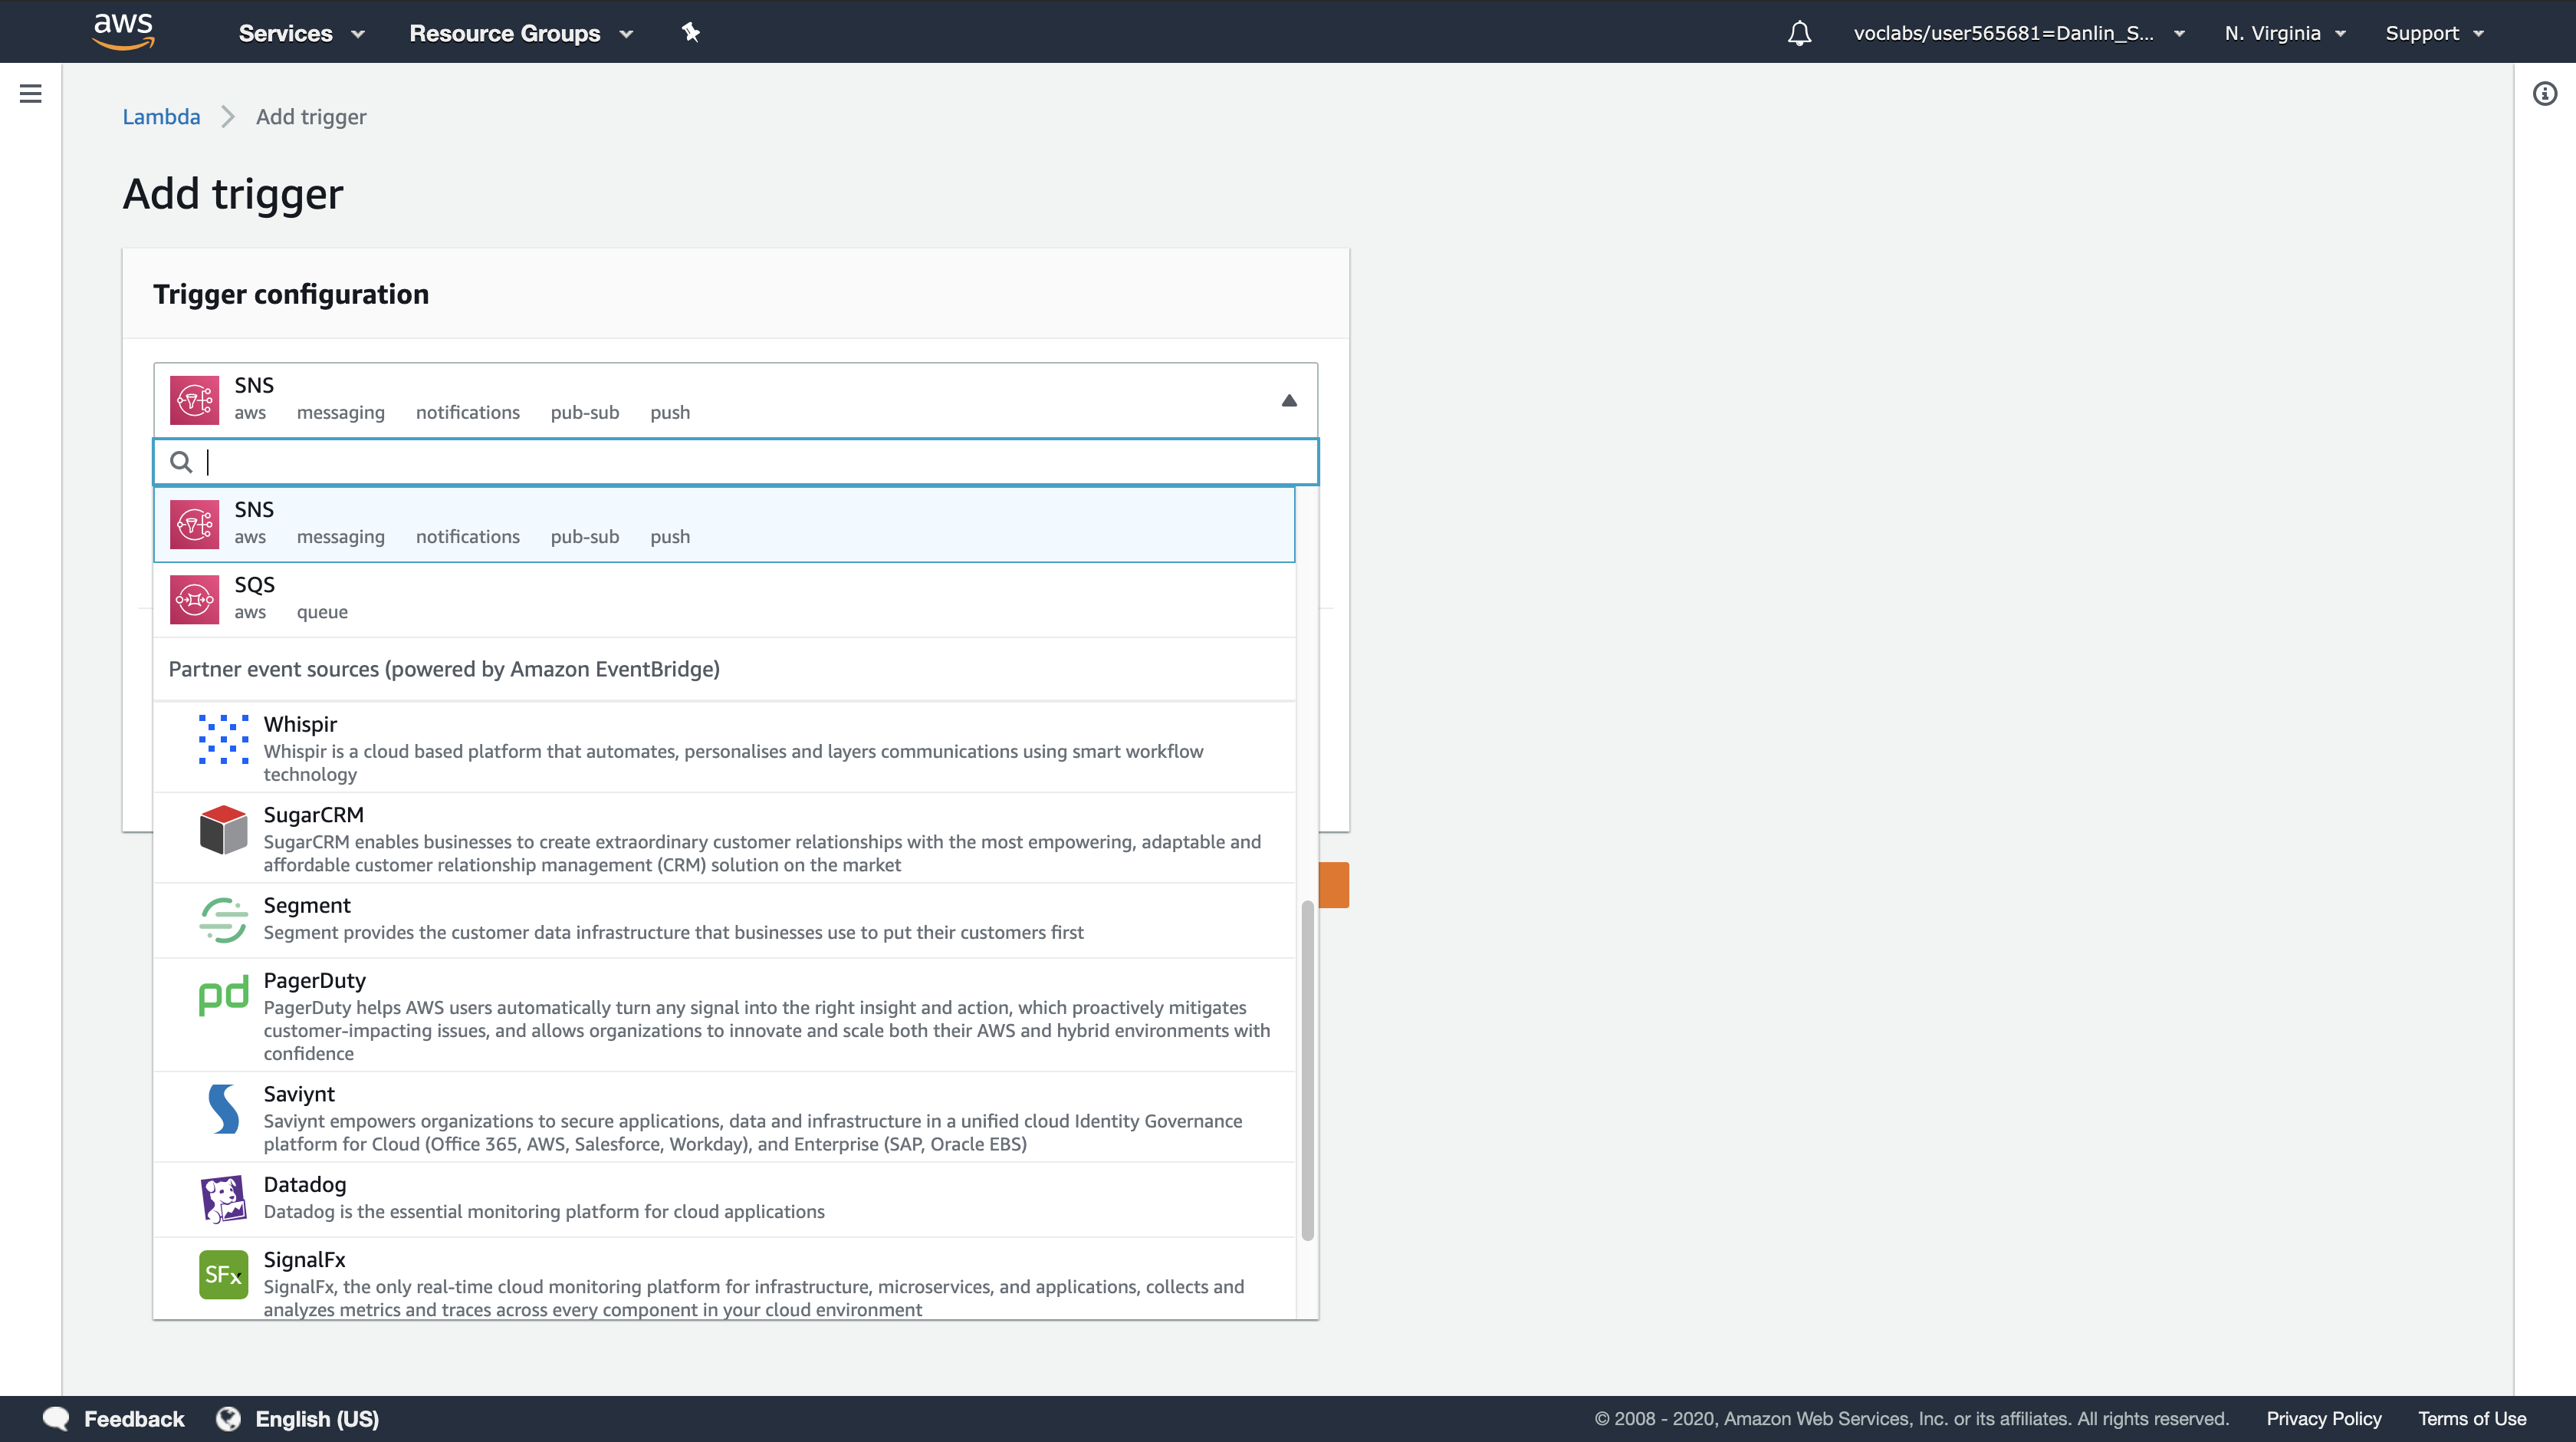This screenshot has width=2576, height=1442.
Task: Open the hamburger side navigation menu
Action: [30, 94]
